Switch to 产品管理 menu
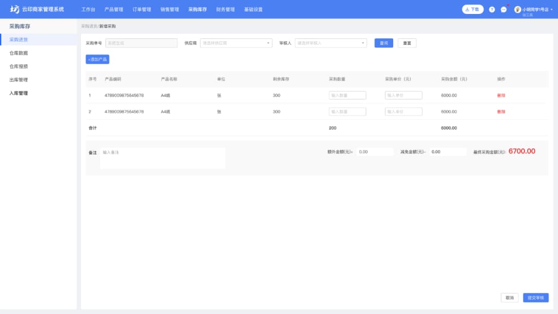This screenshot has height=314, width=558. pyautogui.click(x=114, y=9)
